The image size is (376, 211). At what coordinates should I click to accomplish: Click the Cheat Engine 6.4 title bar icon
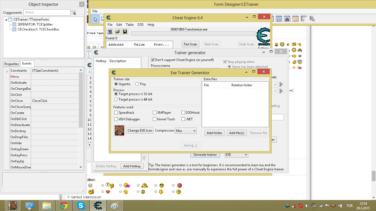click(108, 18)
